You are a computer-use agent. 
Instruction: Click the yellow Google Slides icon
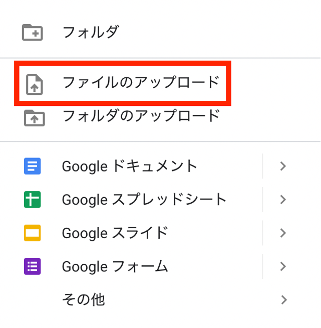pyautogui.click(x=33, y=233)
